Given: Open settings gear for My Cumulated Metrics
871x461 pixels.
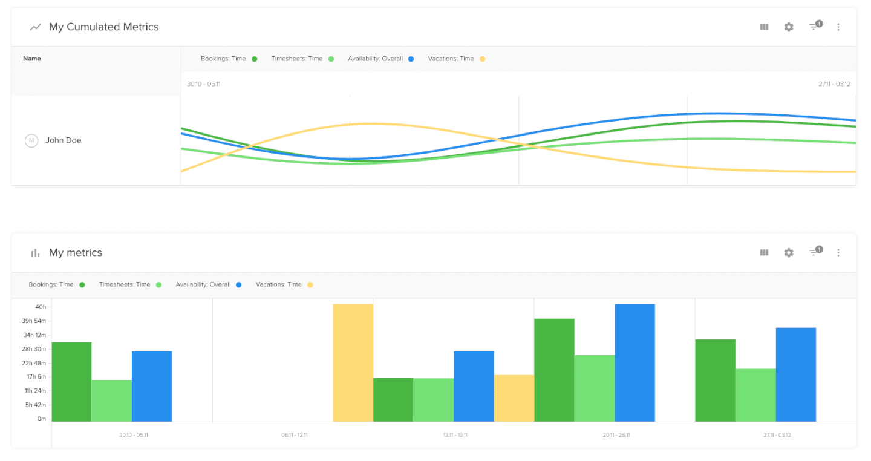Looking at the screenshot, I should pos(788,27).
